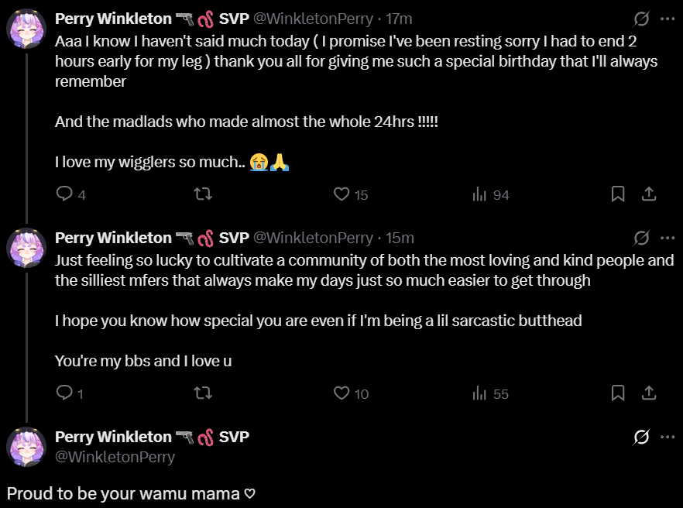The height and width of the screenshot is (508, 683).
Task: Bookmark the lucky community tweet
Action: coord(618,393)
